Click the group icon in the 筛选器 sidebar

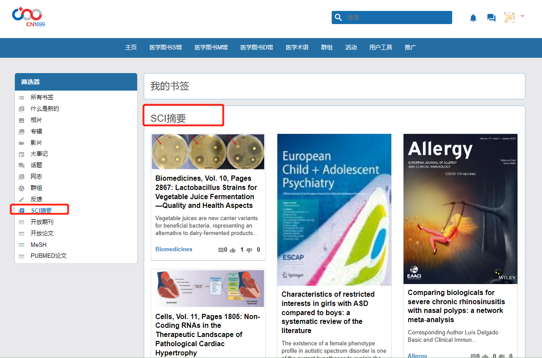pyautogui.click(x=21, y=188)
